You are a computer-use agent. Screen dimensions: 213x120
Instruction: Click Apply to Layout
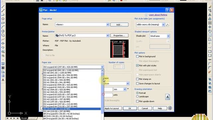point(112,108)
